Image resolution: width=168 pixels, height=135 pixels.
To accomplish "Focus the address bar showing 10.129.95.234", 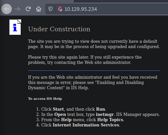I will click(x=107, y=9).
